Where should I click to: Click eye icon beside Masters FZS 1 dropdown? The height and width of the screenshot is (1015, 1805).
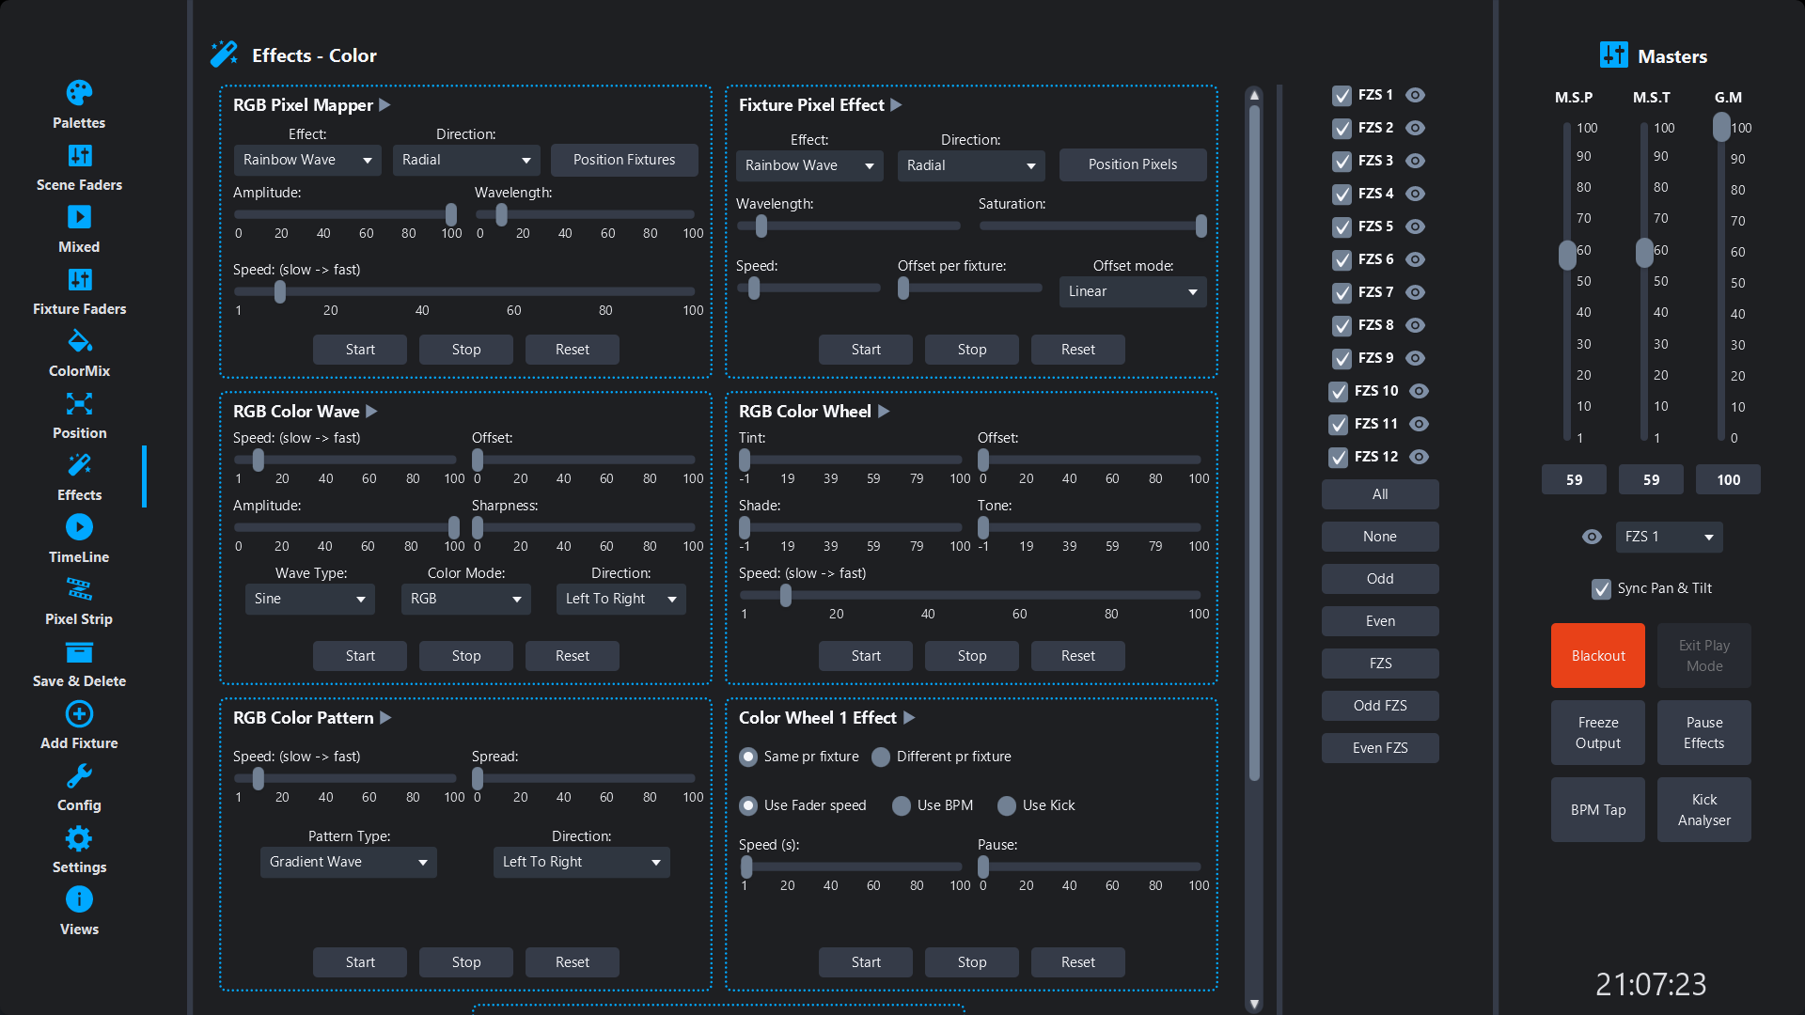1592,537
